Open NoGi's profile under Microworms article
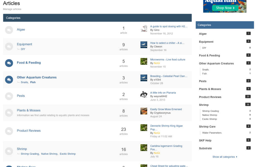Screen dimensions: 255x167 click(157, 63)
